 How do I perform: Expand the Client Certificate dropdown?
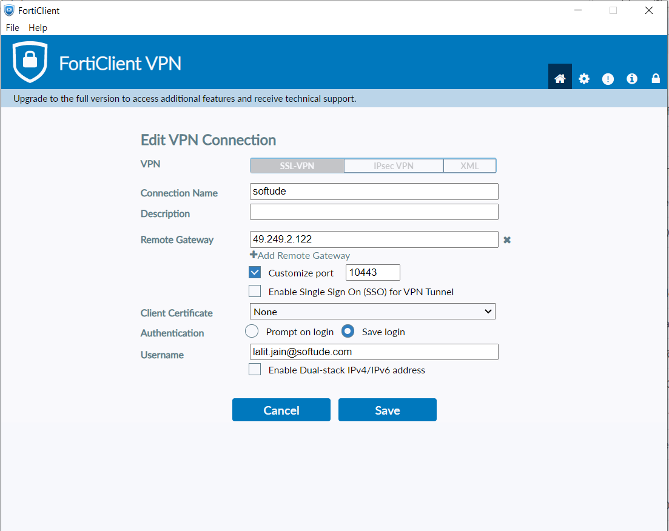point(372,312)
